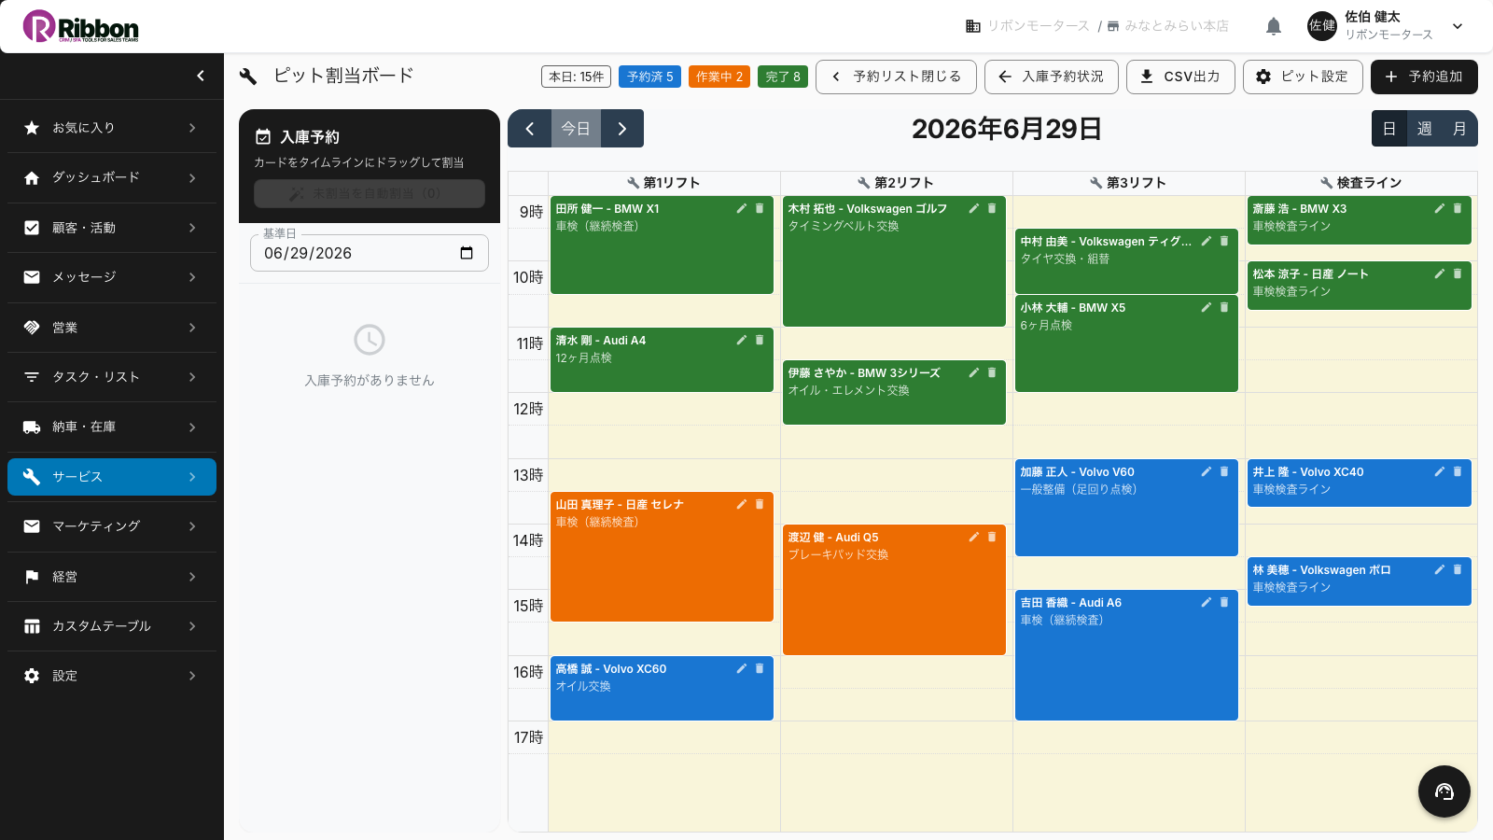This screenshot has height=840, width=1493.
Task: Filter by 予約済 5 badge
Action: [649, 77]
